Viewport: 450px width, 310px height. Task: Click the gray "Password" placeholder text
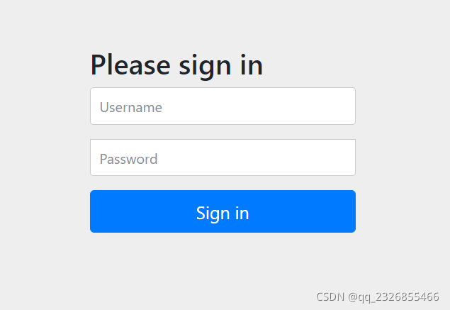click(x=128, y=159)
